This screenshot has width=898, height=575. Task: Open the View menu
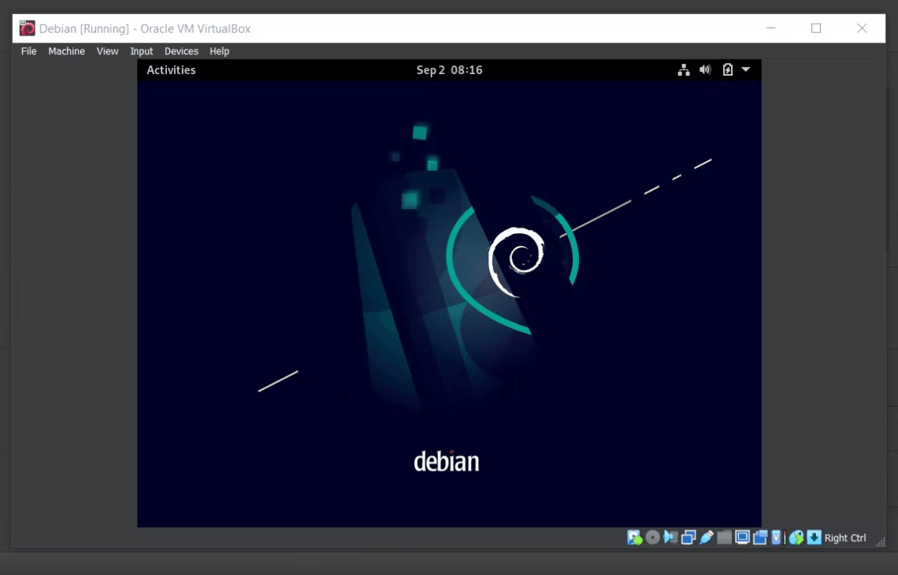point(107,50)
